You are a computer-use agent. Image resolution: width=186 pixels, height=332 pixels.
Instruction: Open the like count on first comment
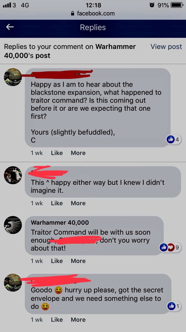pyautogui.click(x=173, y=140)
